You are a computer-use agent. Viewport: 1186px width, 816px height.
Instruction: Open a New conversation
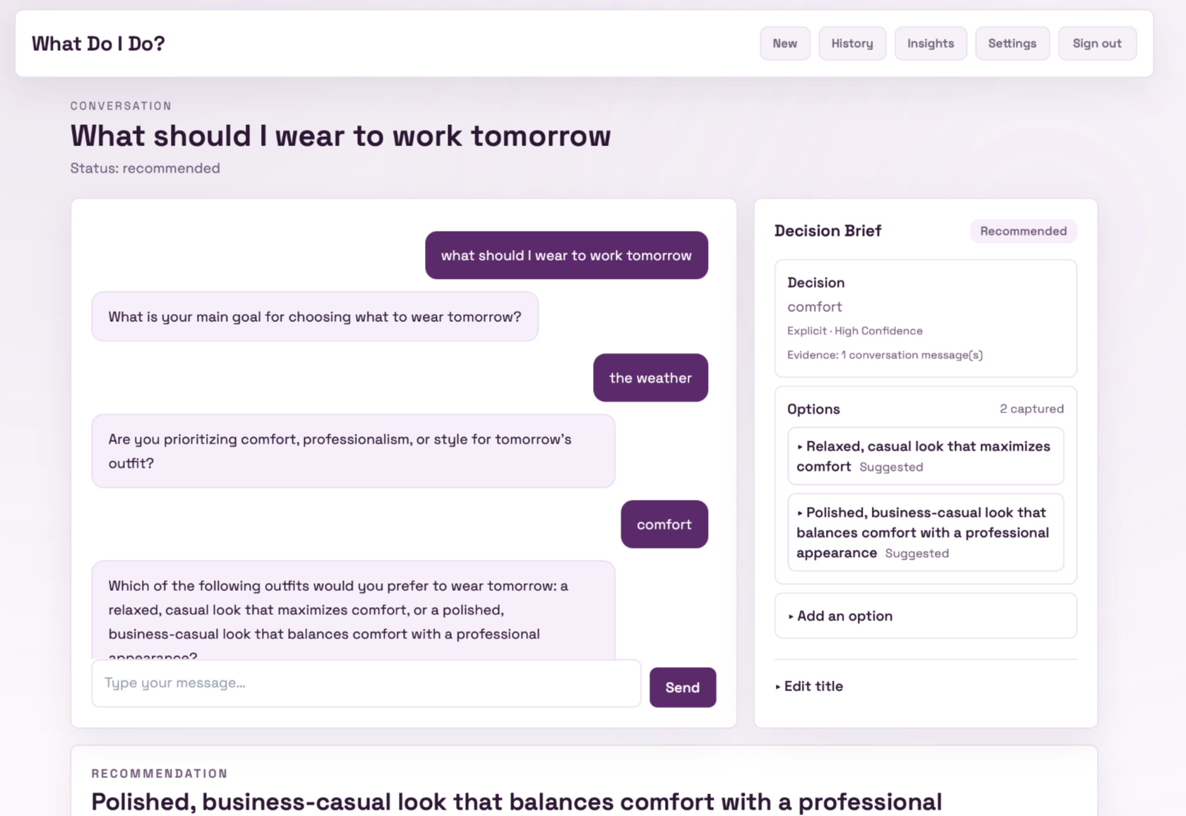coord(785,44)
